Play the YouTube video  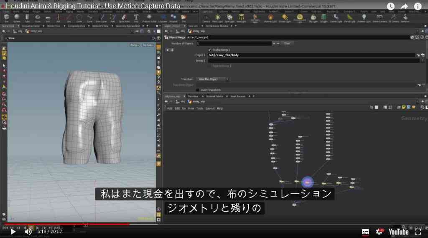pos(13,232)
